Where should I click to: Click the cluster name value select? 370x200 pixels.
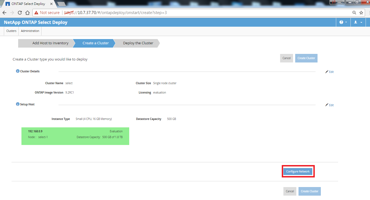[x=69, y=83]
